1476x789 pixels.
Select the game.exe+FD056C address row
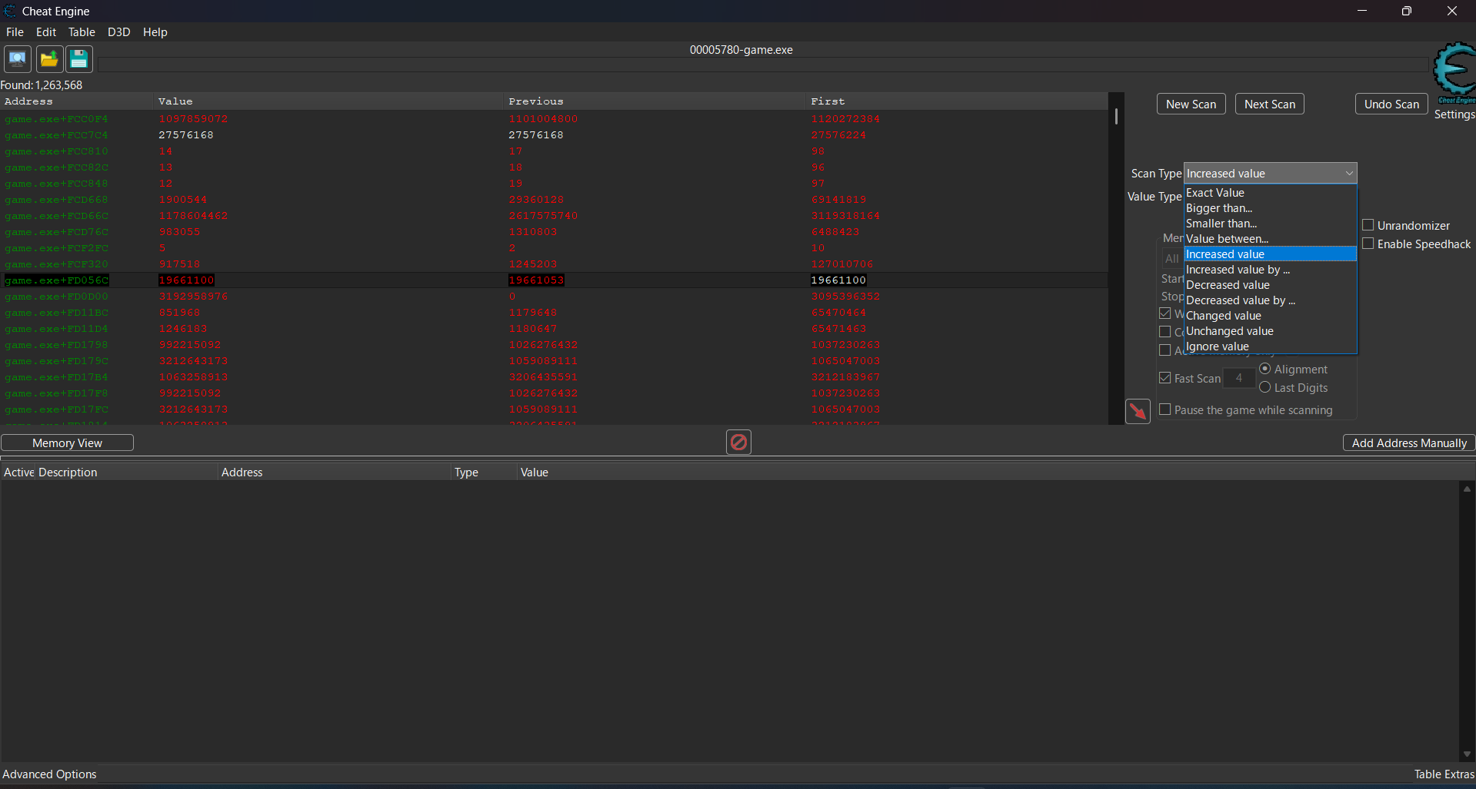[57, 280]
